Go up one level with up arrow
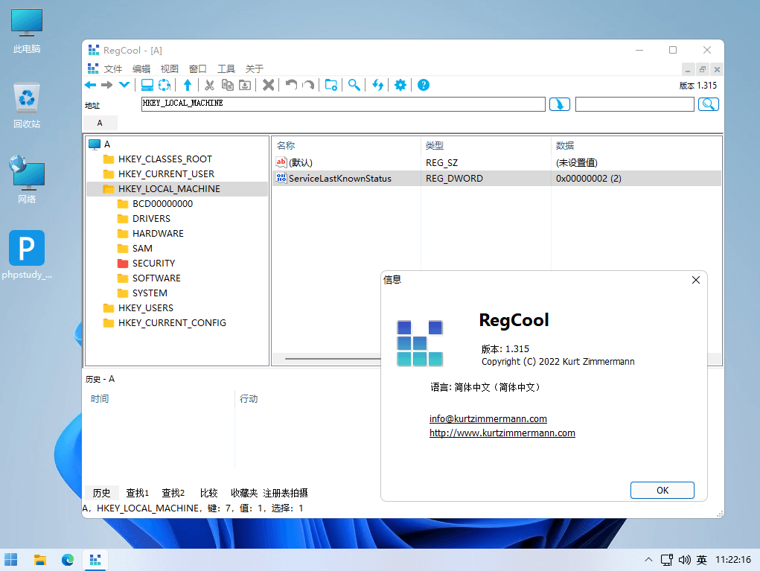The height and width of the screenshot is (571, 760). tap(188, 86)
